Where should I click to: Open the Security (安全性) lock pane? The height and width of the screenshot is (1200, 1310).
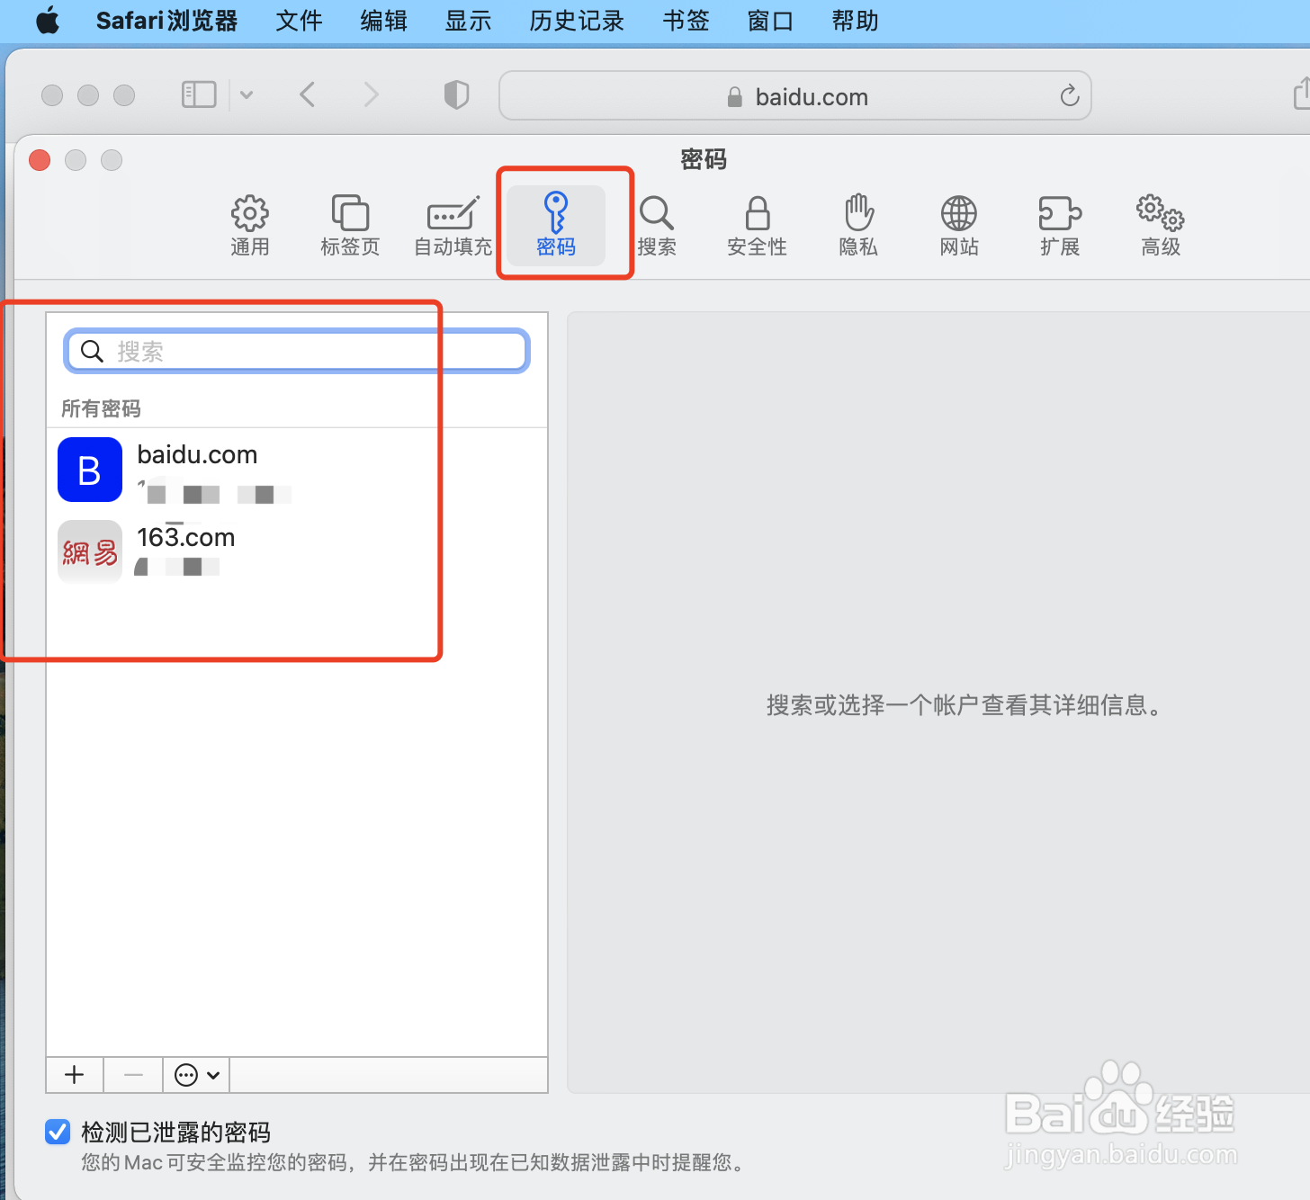tap(758, 225)
